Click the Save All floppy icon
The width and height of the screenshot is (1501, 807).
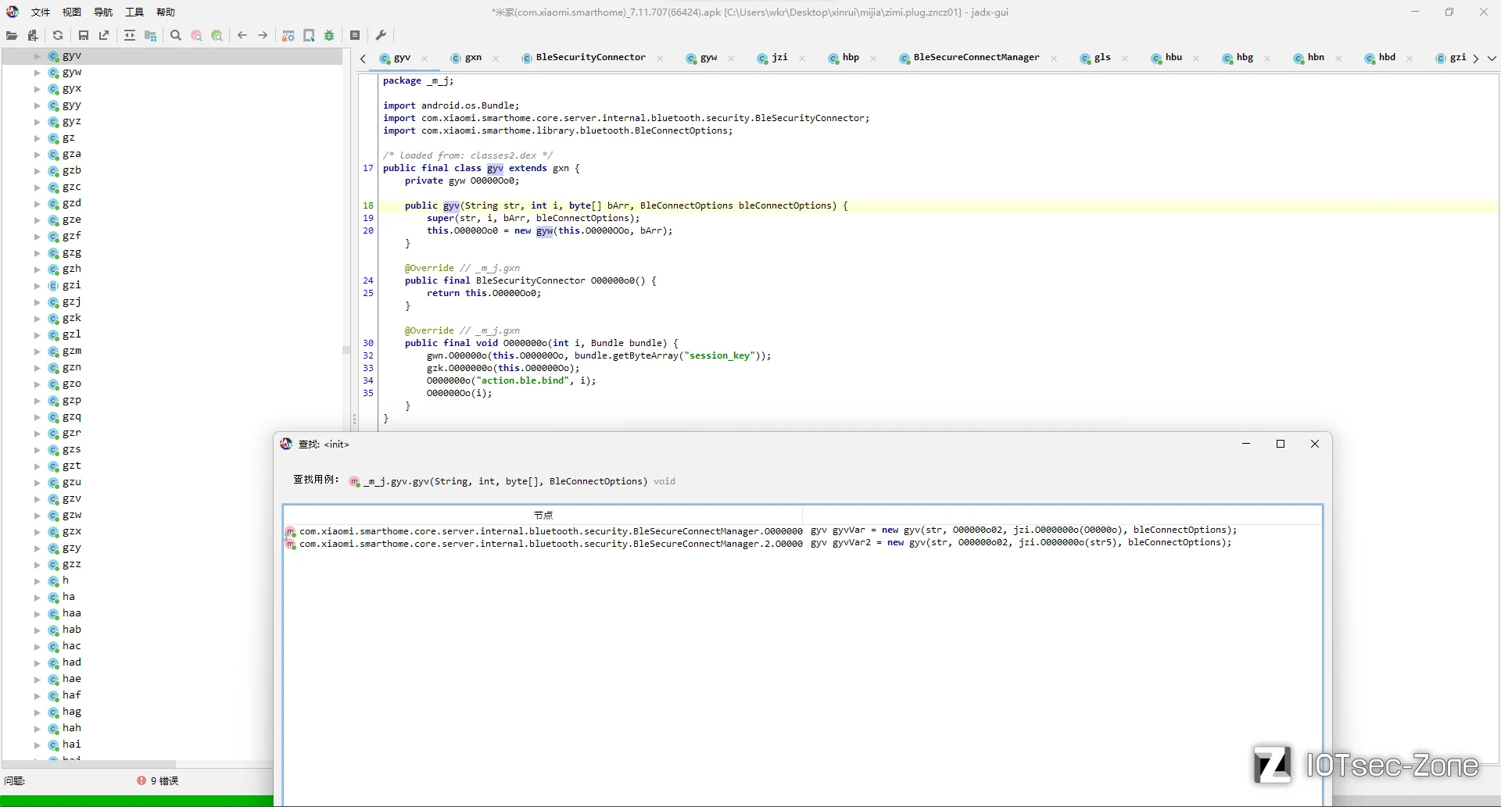[x=84, y=35]
